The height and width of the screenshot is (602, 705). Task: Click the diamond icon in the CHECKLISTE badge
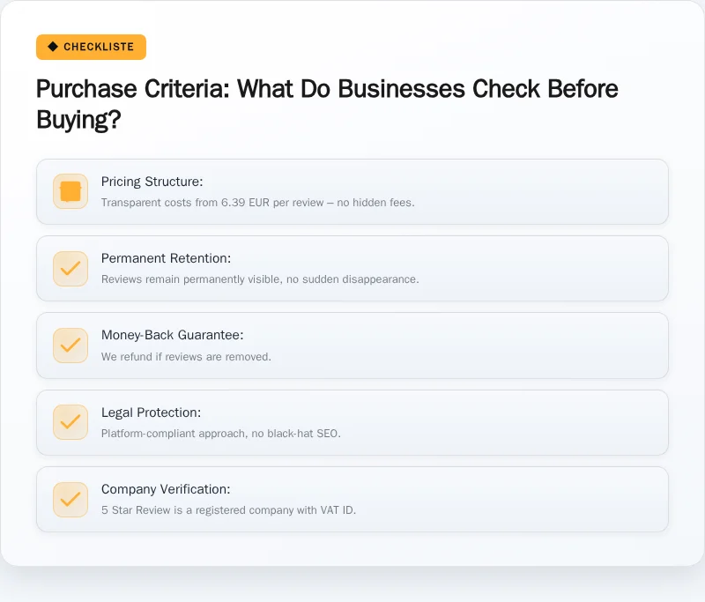53,47
